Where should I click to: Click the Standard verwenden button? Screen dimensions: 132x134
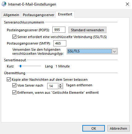pos(87,30)
